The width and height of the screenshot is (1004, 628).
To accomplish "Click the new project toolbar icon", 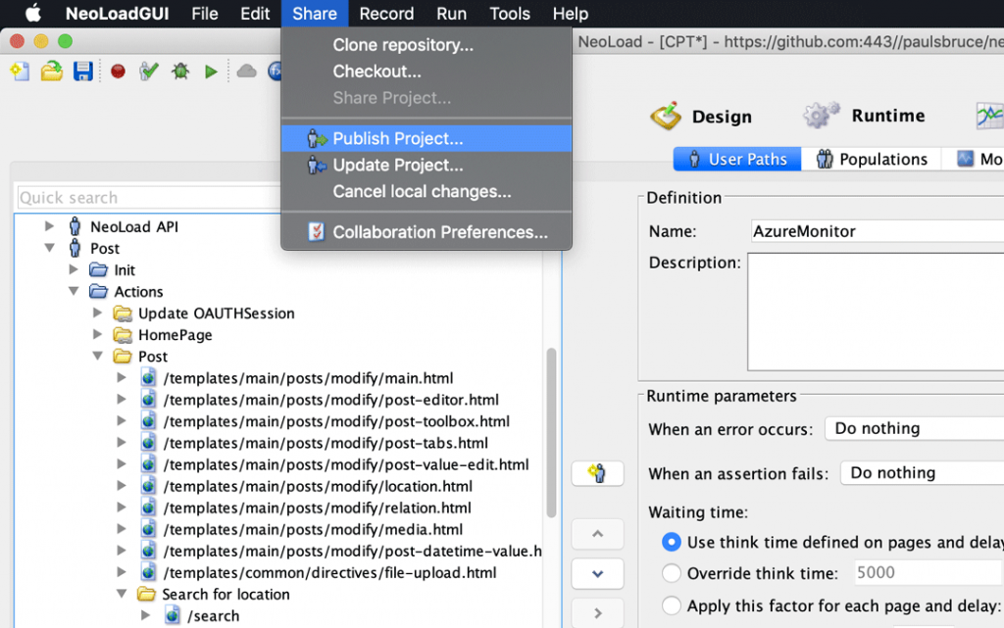I will (20, 71).
